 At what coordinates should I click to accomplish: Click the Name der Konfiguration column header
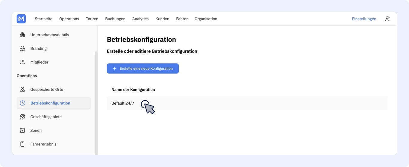point(133,90)
